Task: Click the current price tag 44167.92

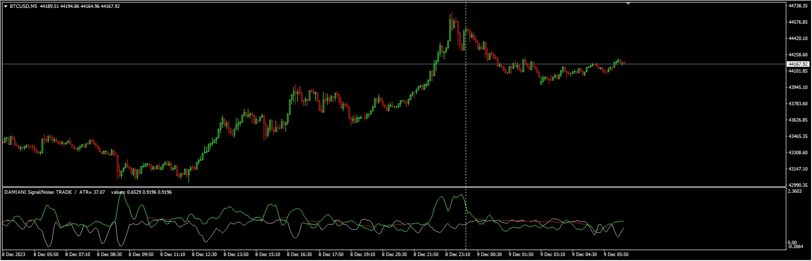Action: coord(798,64)
